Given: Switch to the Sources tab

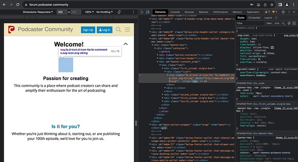Looking at the screenshot, I should (x=189, y=12).
